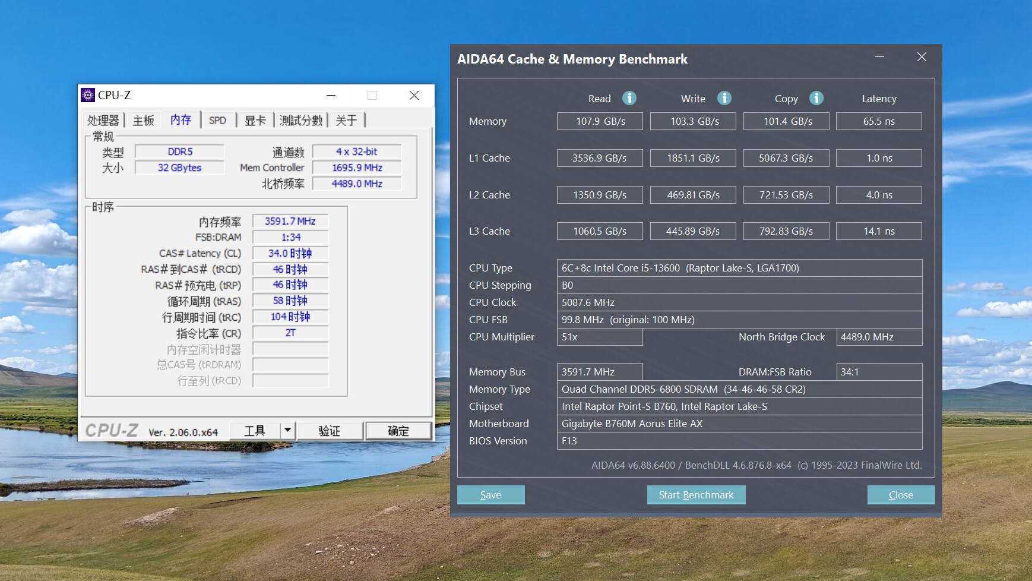The width and height of the screenshot is (1032, 581).
Task: Switch to the 处理器 tab
Action: point(103,121)
